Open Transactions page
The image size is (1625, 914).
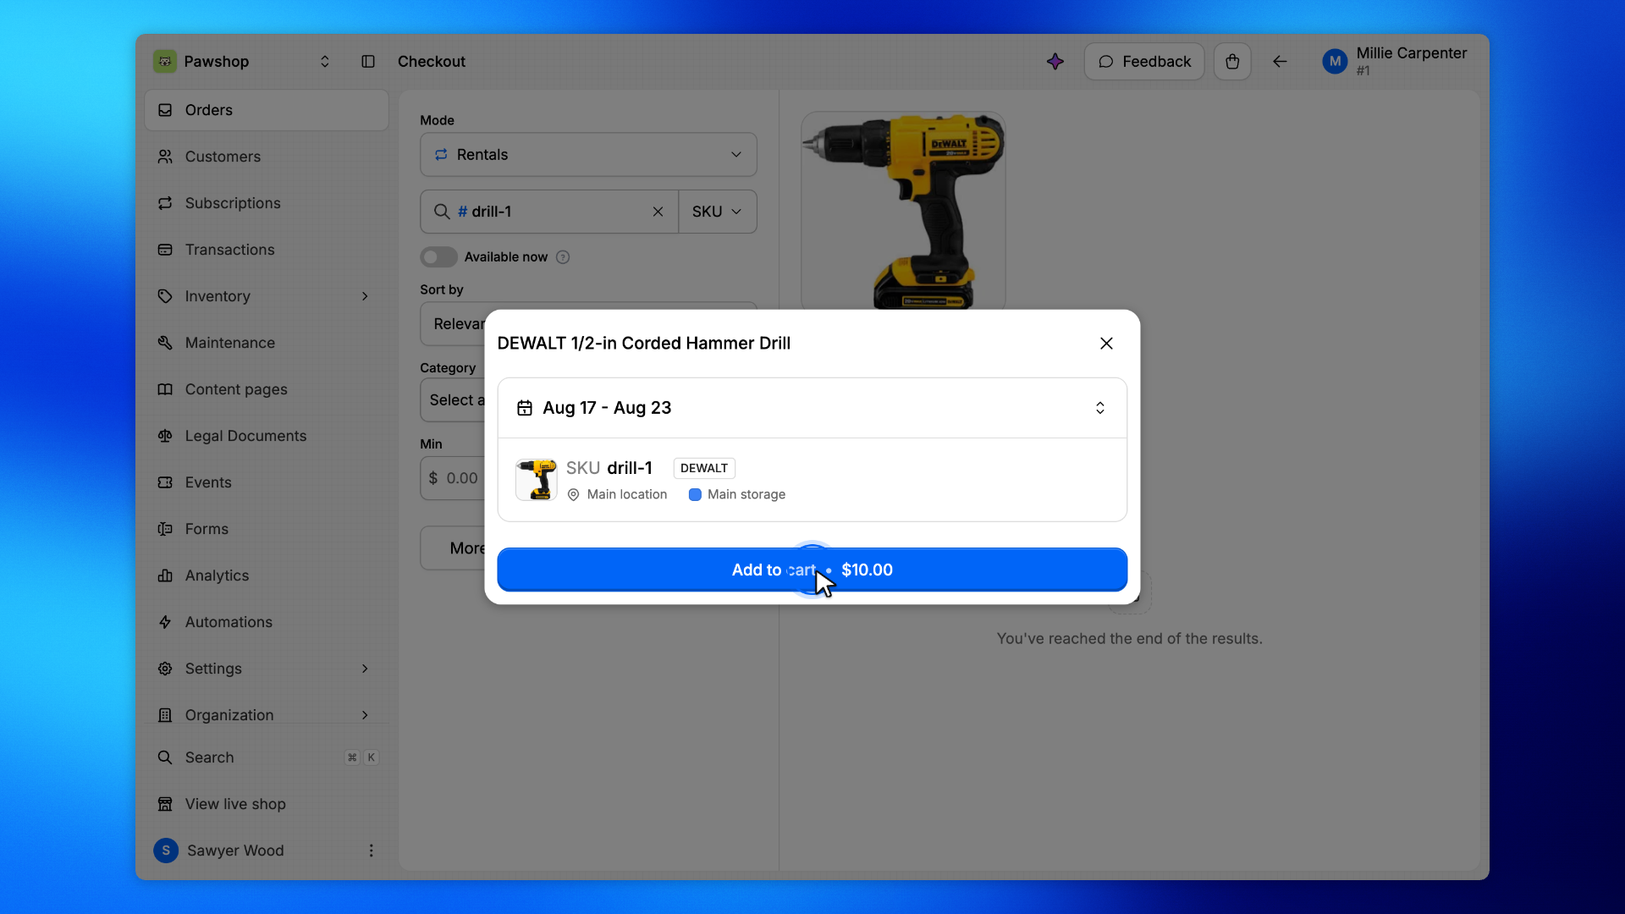[267, 250]
